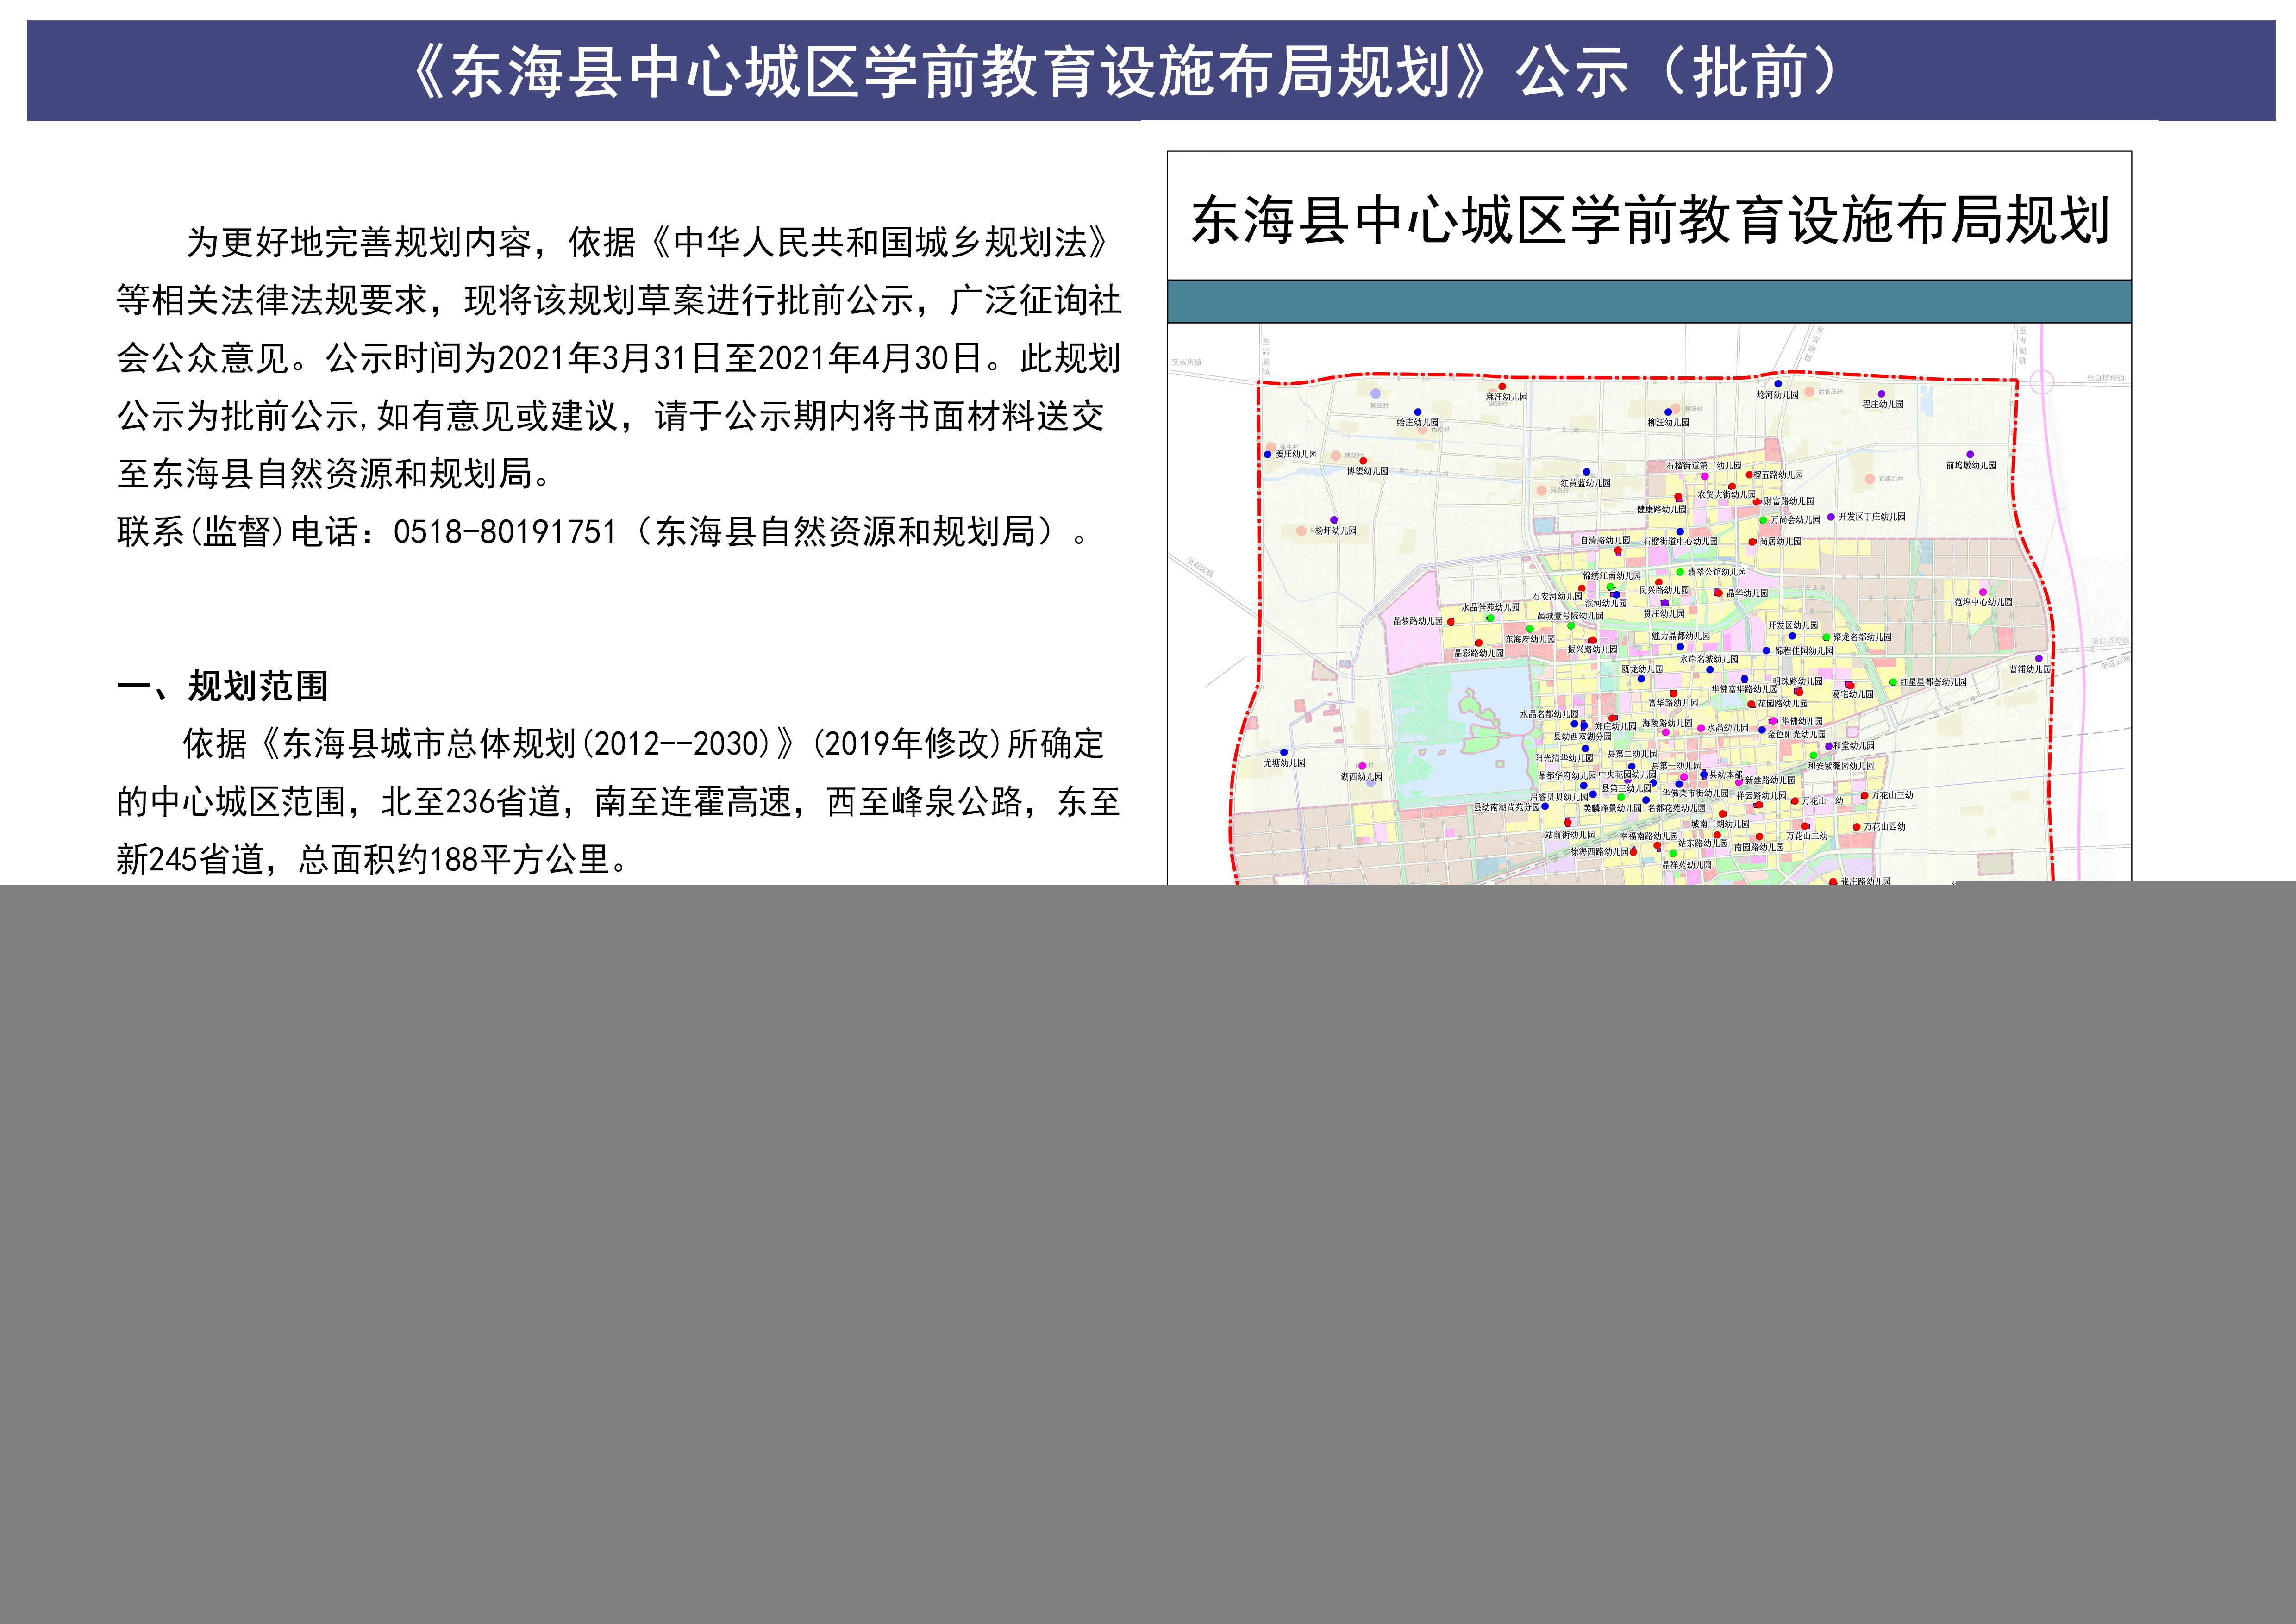Click the map title 东海县中心城区学前教育设施布局规划
The width and height of the screenshot is (2296, 1624).
[x=1650, y=220]
